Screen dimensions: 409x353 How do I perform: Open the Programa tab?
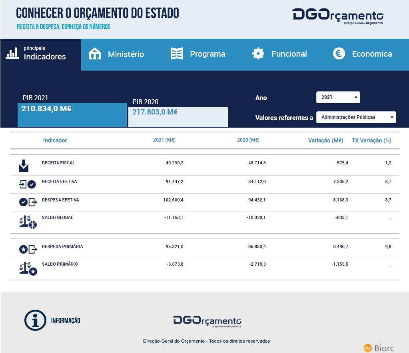tap(199, 54)
